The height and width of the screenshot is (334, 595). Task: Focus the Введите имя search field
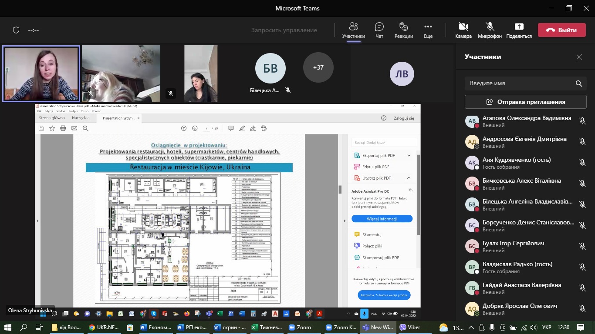coord(525,83)
